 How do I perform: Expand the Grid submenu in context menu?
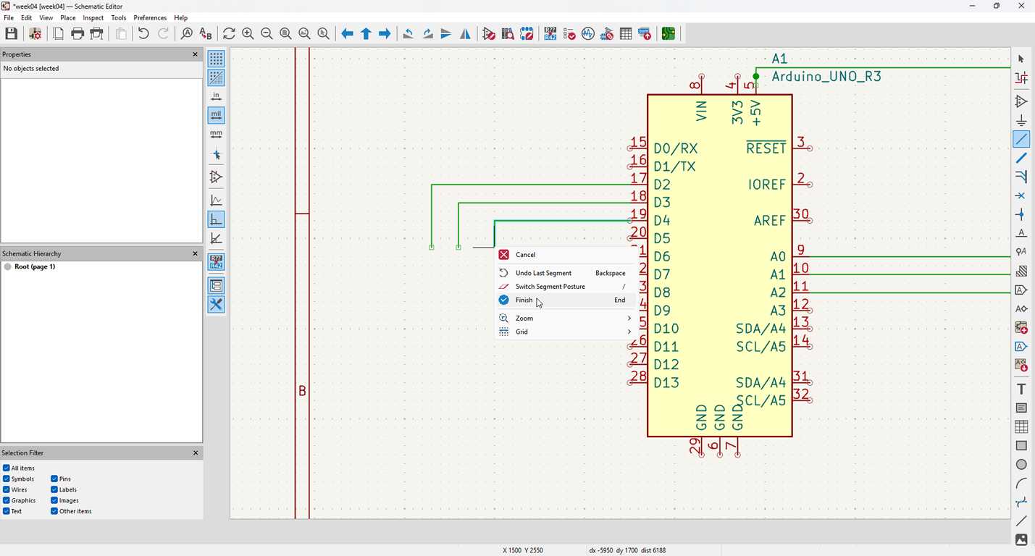coord(566,332)
